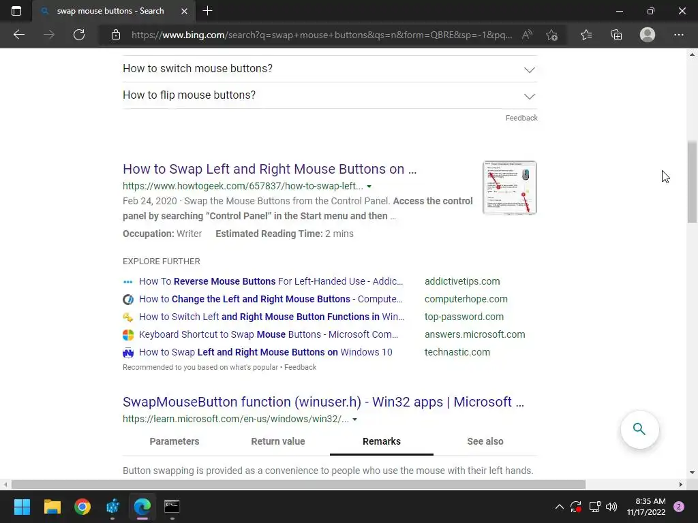Open the blue blocks app on the taskbar
This screenshot has width=698, height=523.
112,507
